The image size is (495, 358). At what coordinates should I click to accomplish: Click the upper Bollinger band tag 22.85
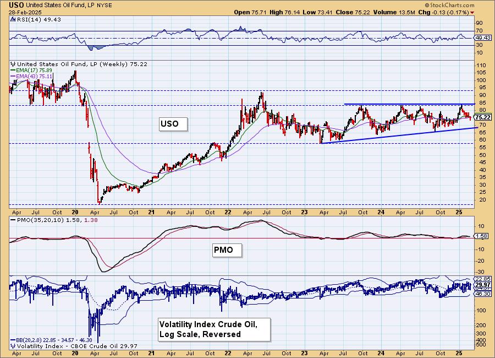click(x=483, y=279)
